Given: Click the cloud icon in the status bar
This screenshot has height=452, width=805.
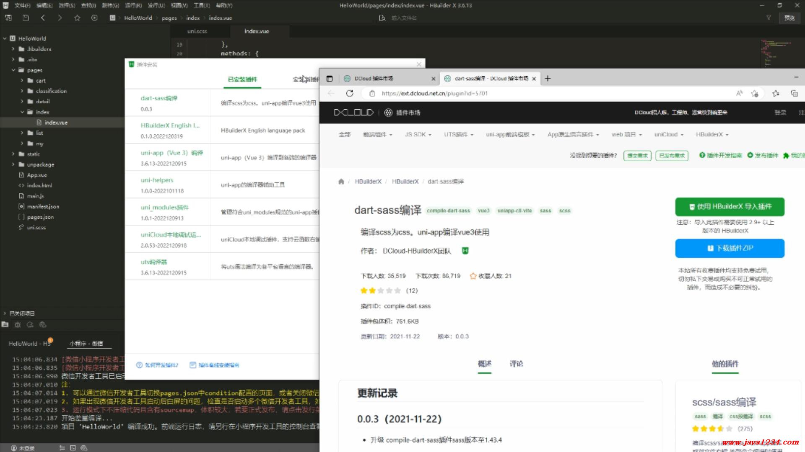Looking at the screenshot, I should pos(84,448).
